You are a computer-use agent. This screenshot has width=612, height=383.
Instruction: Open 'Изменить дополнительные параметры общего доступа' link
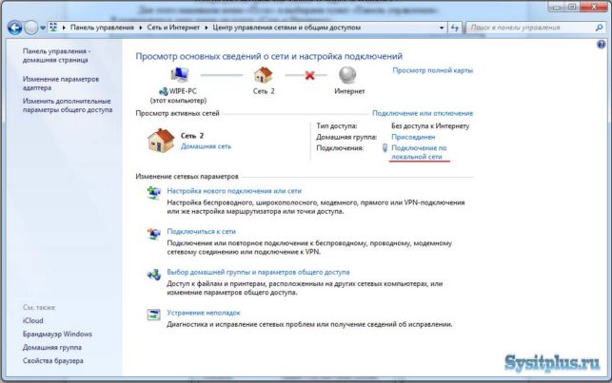(x=68, y=105)
